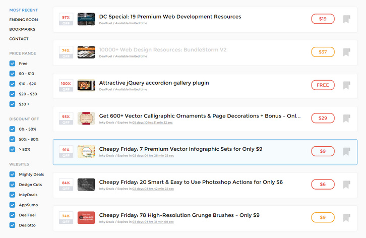The image size is (366, 238).
Task: Toggle the $30 + price checkbox
Action: pos(13,104)
